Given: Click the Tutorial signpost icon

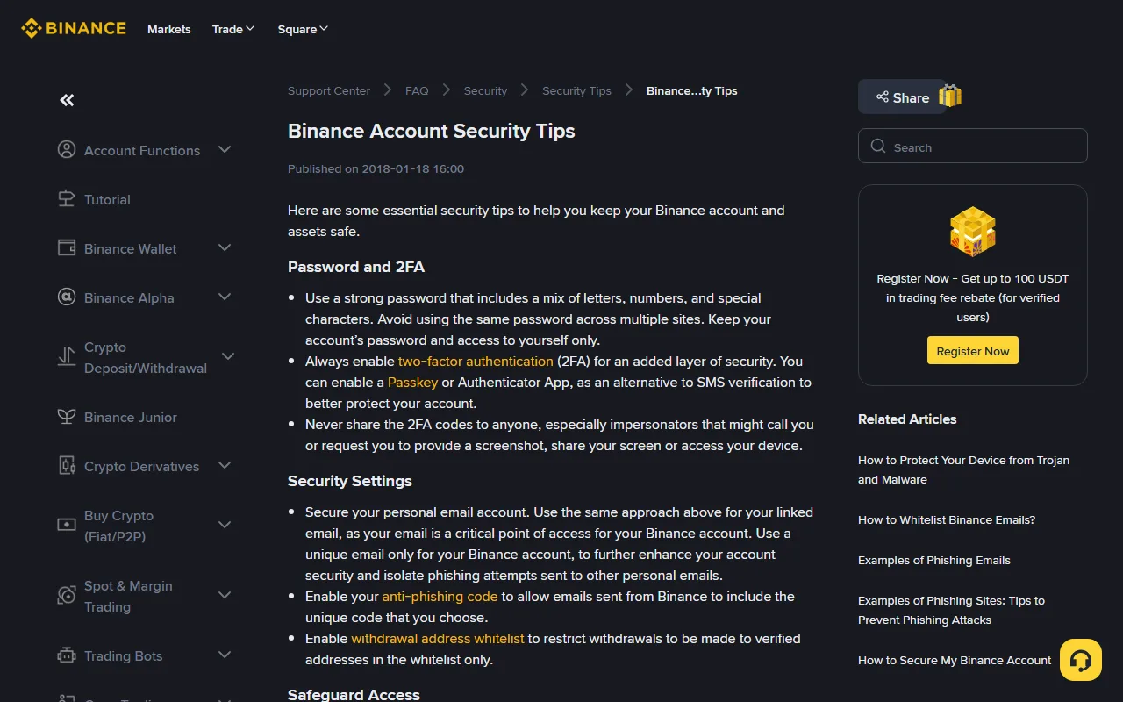Looking at the screenshot, I should click(x=67, y=199).
